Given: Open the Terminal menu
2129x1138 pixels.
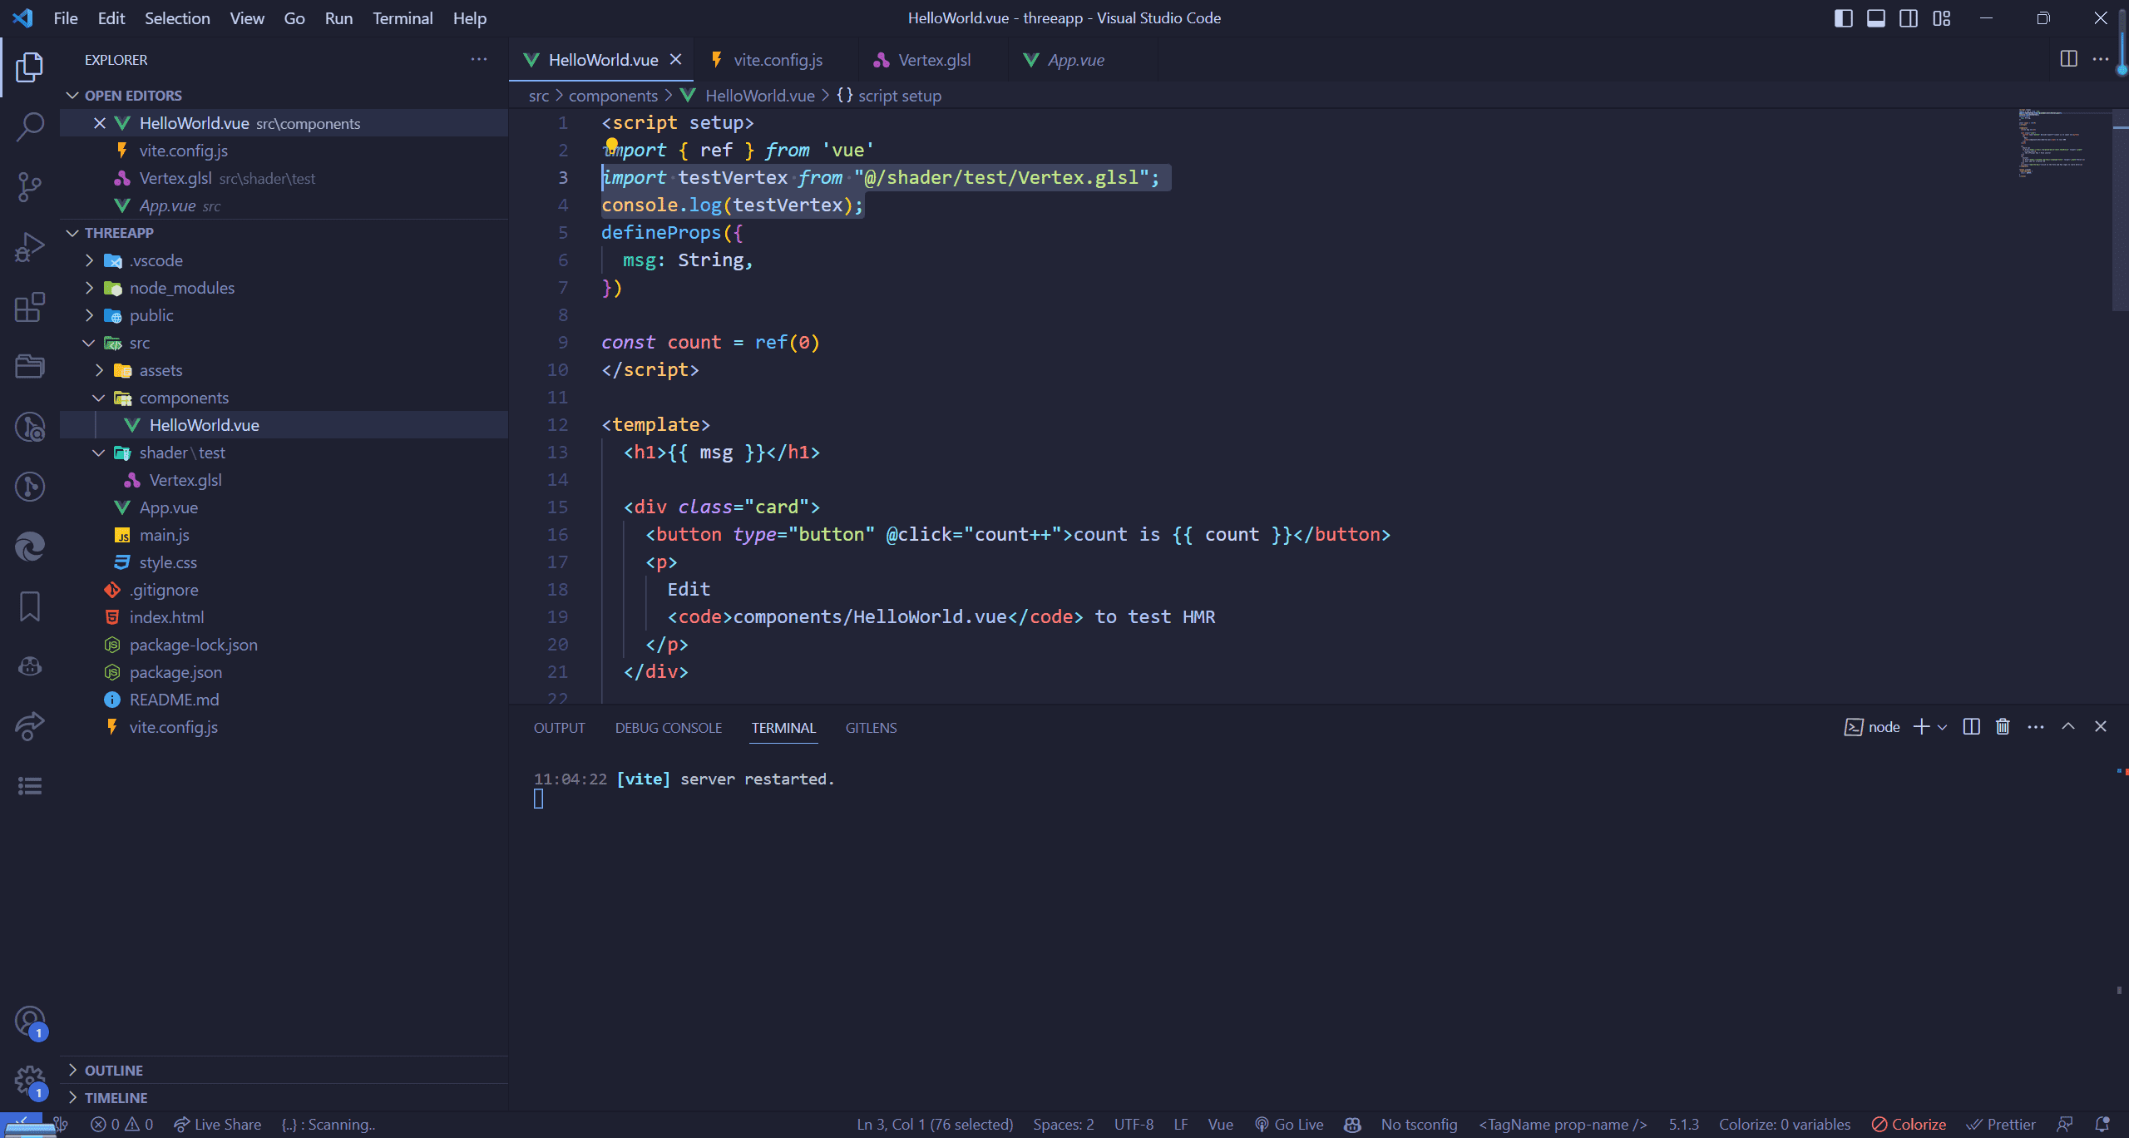Looking at the screenshot, I should (403, 18).
